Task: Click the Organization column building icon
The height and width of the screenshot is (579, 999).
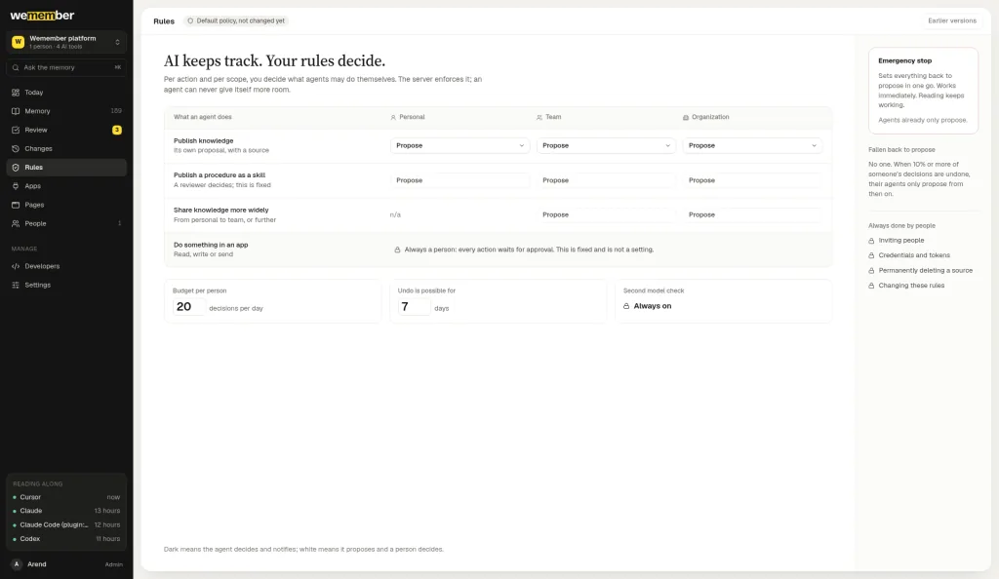Action: coord(686,117)
